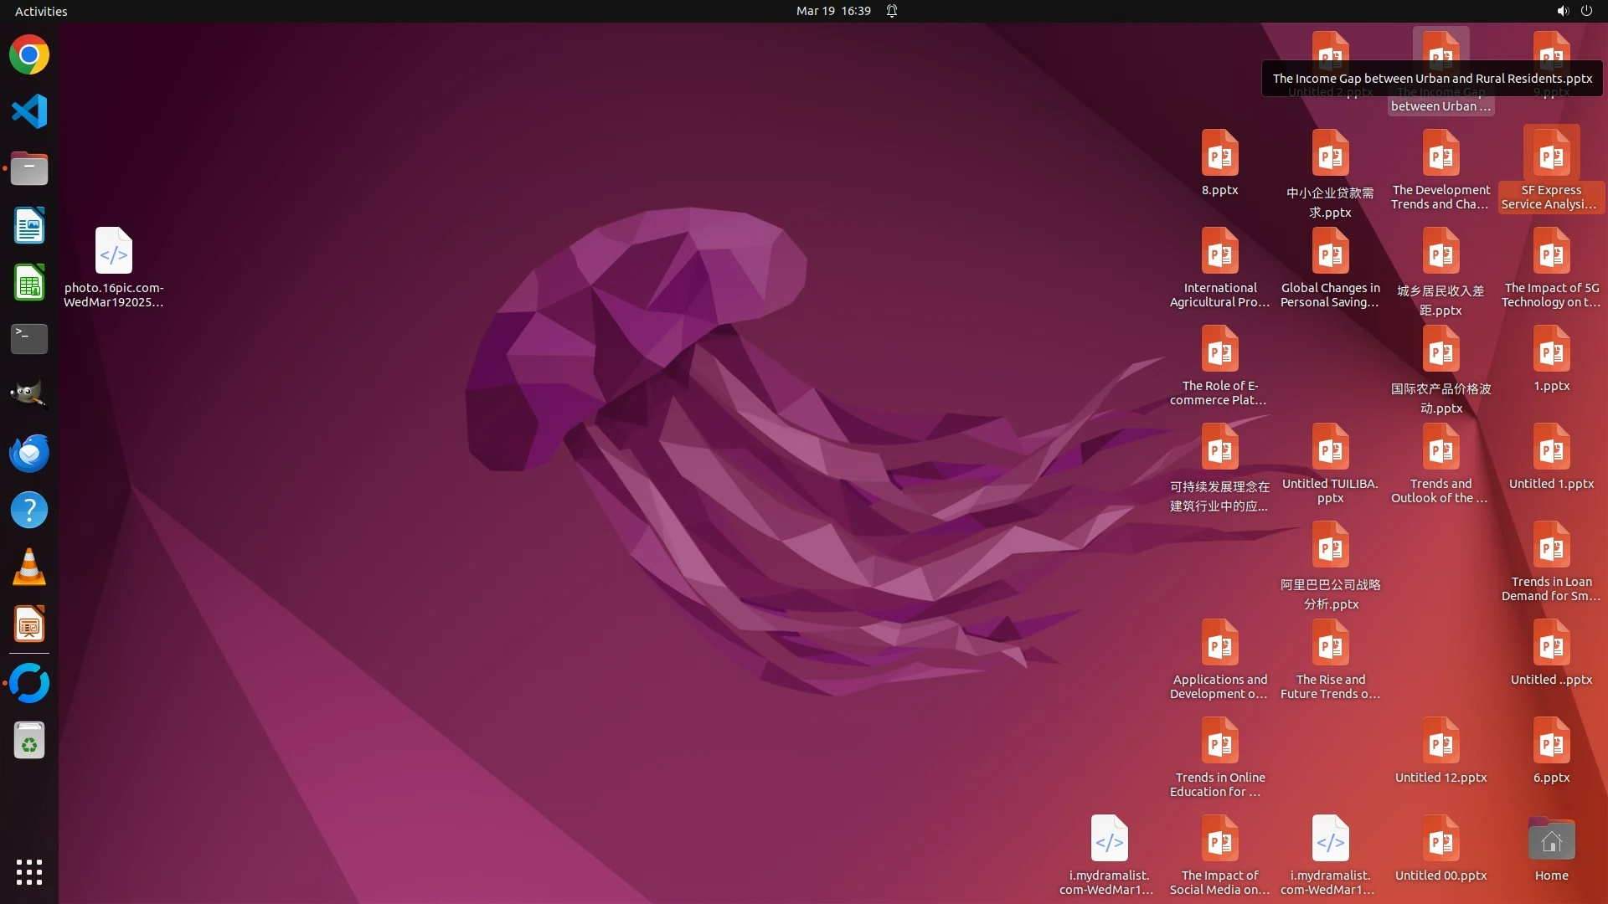The image size is (1608, 904).
Task: Select Untitled TUILIBA.pptx desktop file
Action: 1330,449
